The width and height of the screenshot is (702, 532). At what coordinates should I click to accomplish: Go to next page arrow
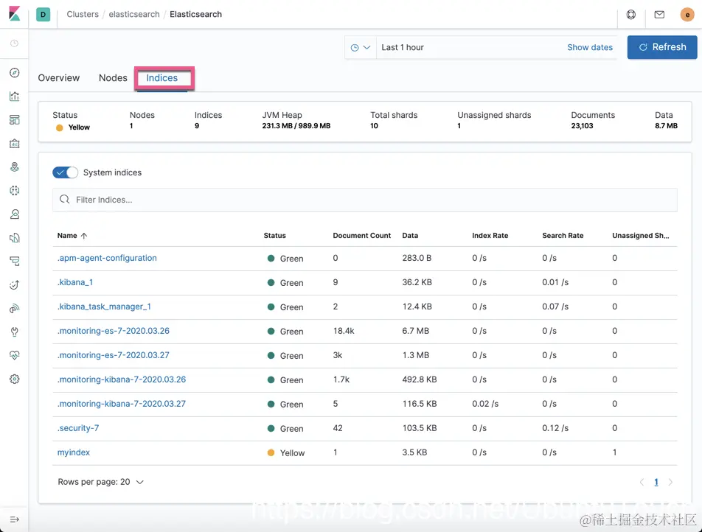tap(670, 482)
